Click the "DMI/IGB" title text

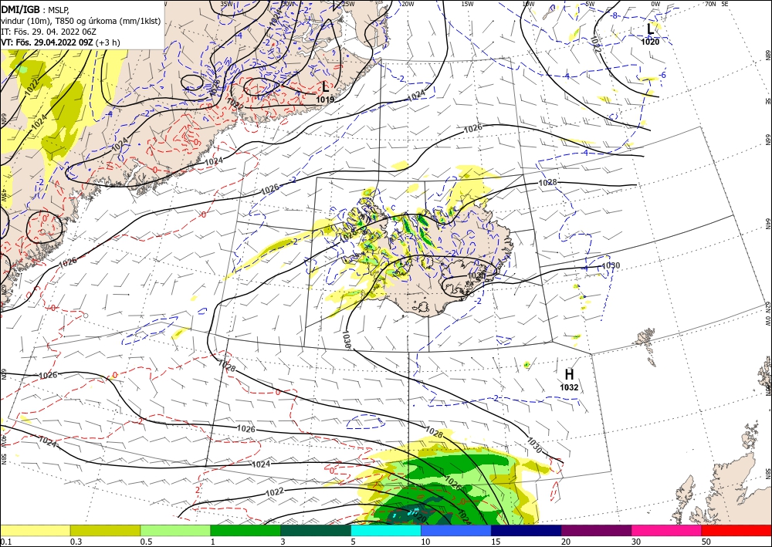[x=21, y=10]
